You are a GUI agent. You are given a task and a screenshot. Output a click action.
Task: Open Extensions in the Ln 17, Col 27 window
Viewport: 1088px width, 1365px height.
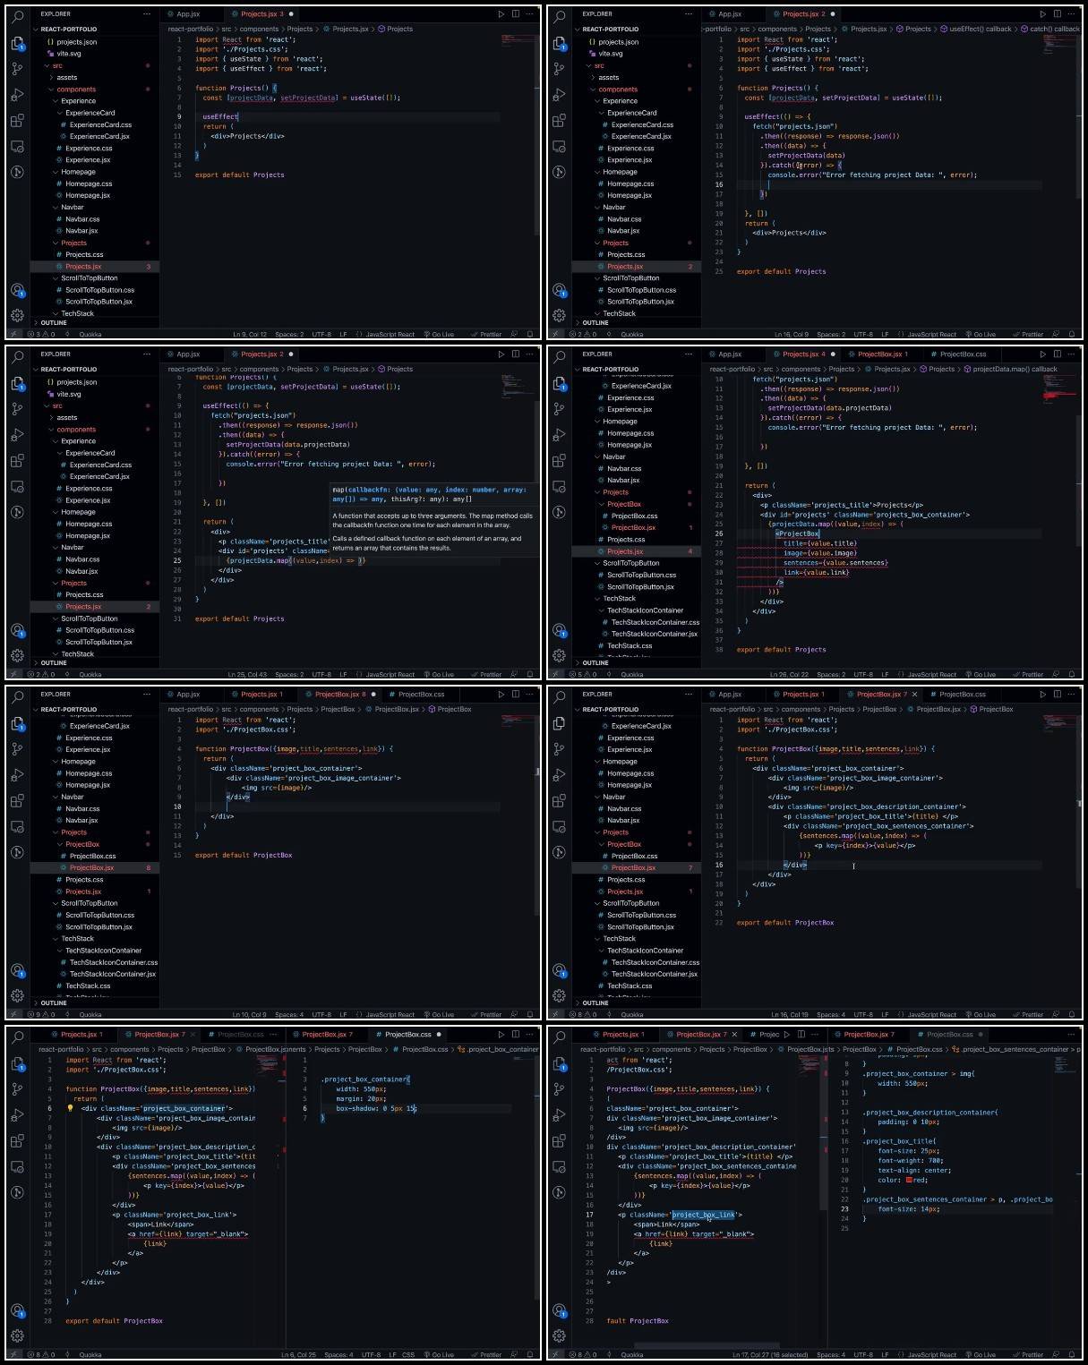pos(559,1140)
